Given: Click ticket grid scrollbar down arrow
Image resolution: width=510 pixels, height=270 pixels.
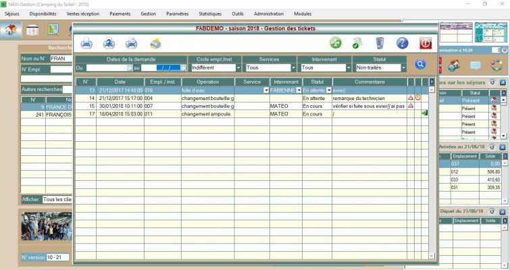Looking at the screenshot, I should (432, 256).
